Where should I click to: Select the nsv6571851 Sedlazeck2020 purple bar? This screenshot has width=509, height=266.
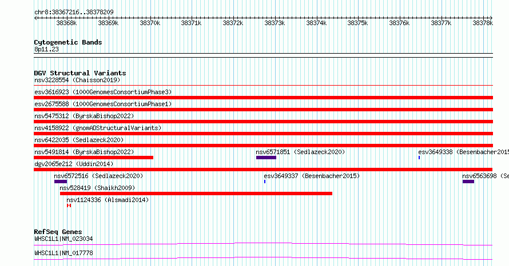[266, 158]
